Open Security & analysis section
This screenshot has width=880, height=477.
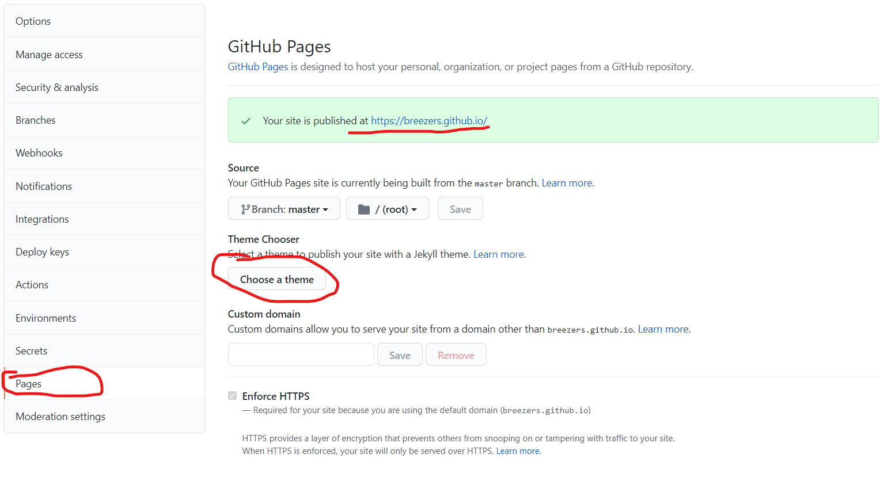pyautogui.click(x=104, y=87)
